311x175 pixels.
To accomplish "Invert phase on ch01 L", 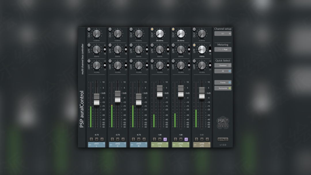I will [x=102, y=139].
